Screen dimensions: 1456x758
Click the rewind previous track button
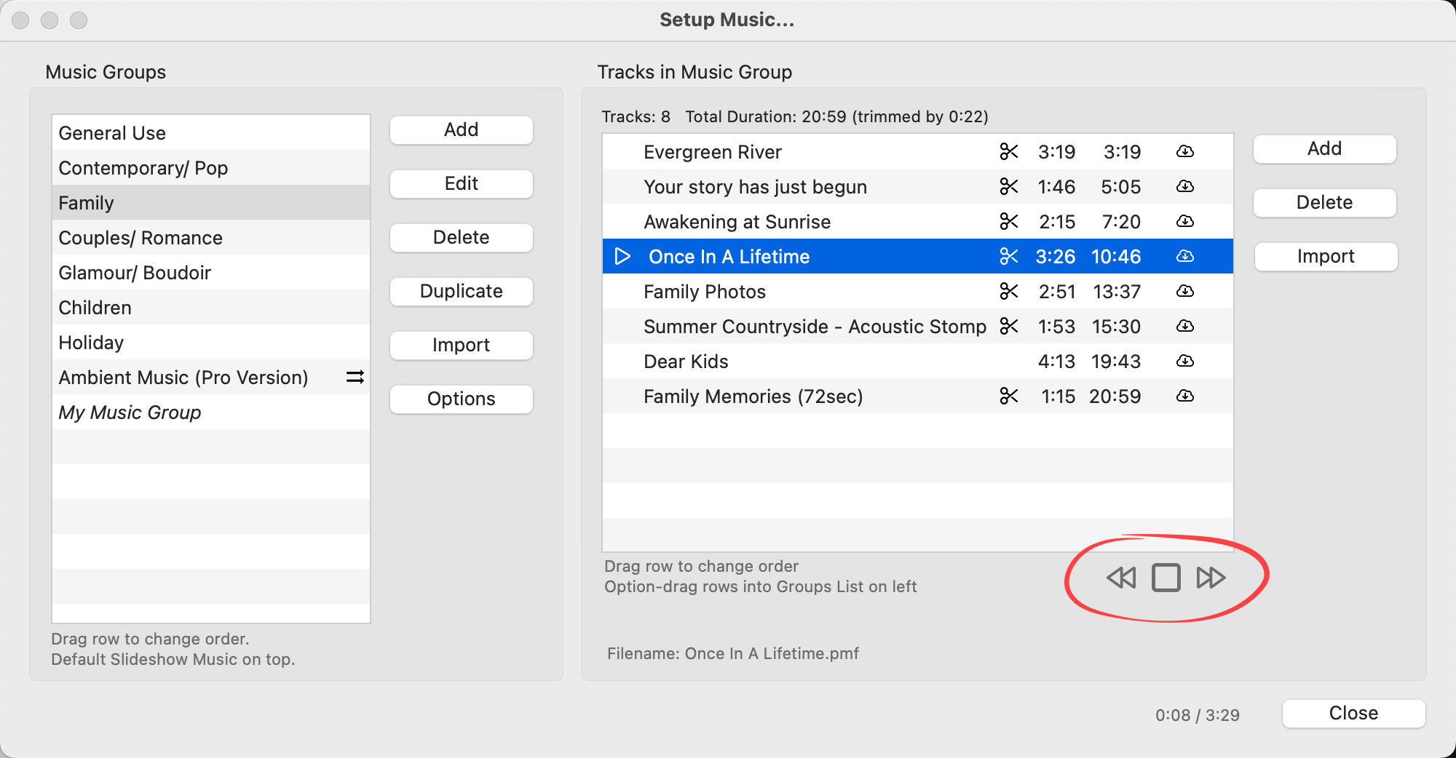(x=1121, y=578)
